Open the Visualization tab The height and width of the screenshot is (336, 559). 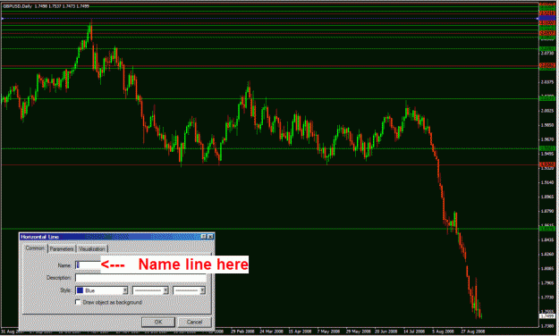point(92,248)
